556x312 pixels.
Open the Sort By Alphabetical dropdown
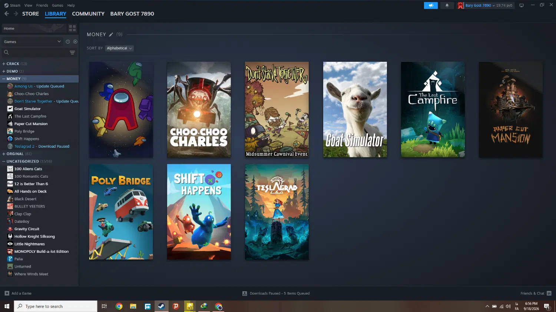(119, 48)
